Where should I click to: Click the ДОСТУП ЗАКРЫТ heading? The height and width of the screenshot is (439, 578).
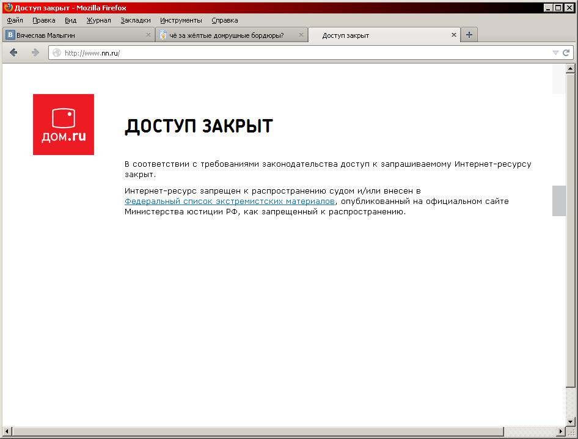(199, 126)
